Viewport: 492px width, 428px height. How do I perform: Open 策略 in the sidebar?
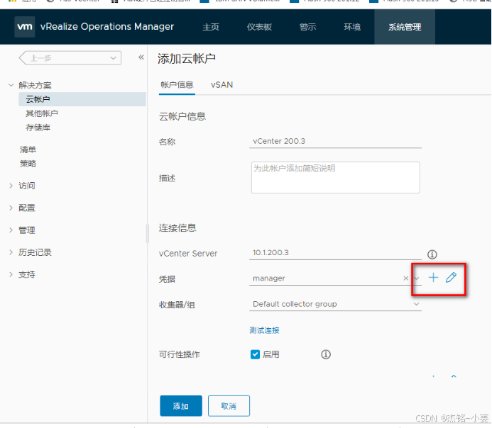pyautogui.click(x=28, y=163)
